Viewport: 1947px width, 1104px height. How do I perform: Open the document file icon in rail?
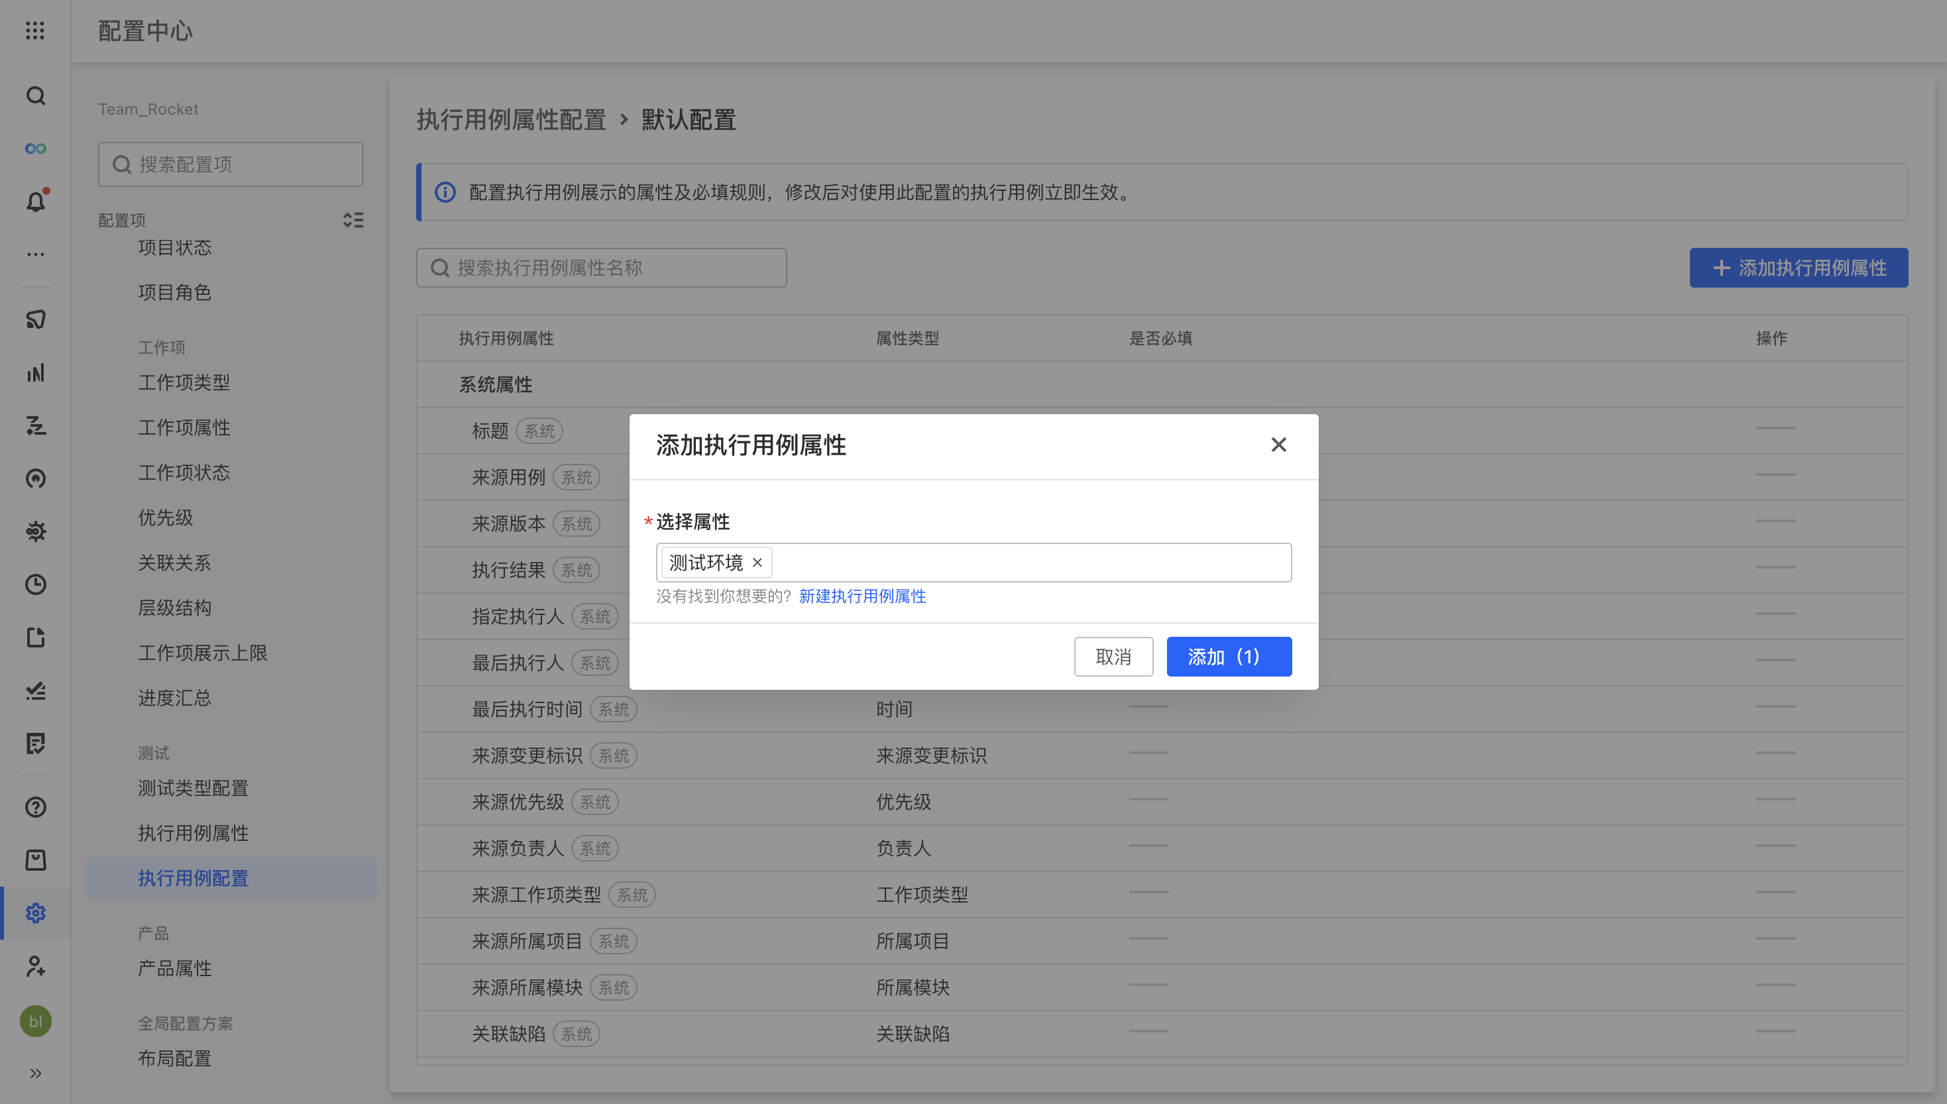35,637
